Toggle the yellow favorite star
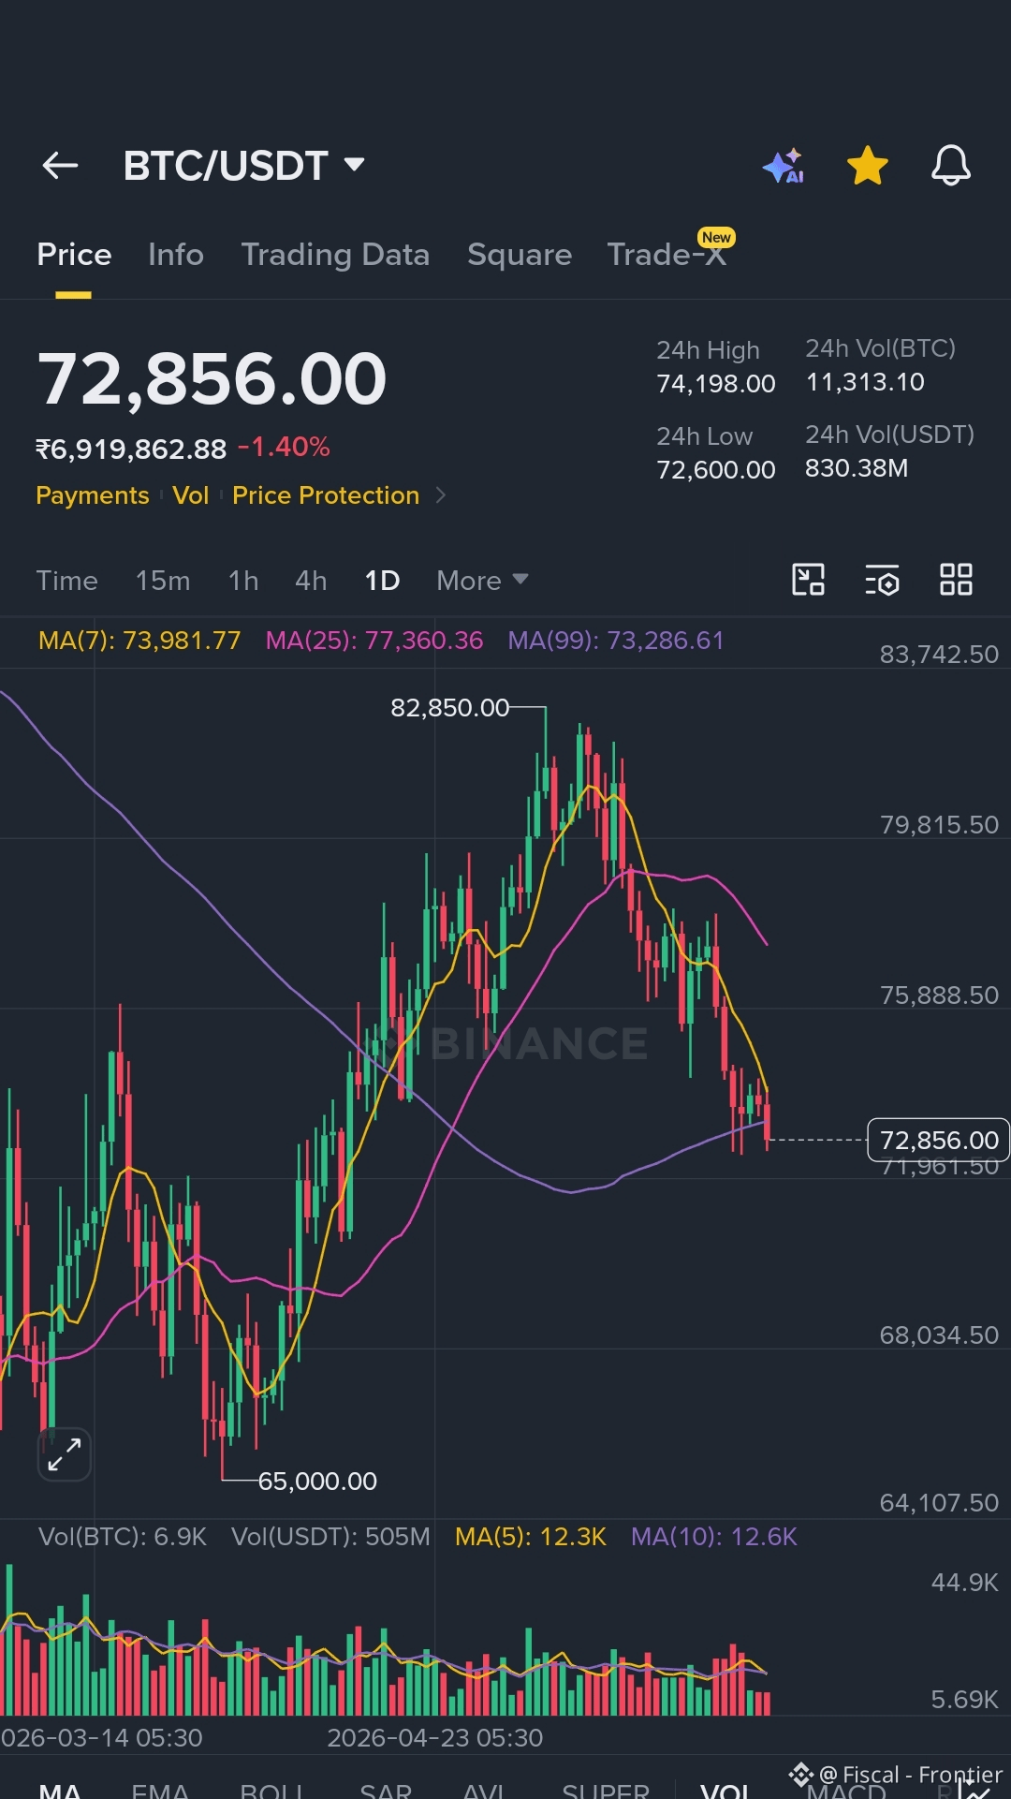Image resolution: width=1011 pixels, height=1799 pixels. 868,166
